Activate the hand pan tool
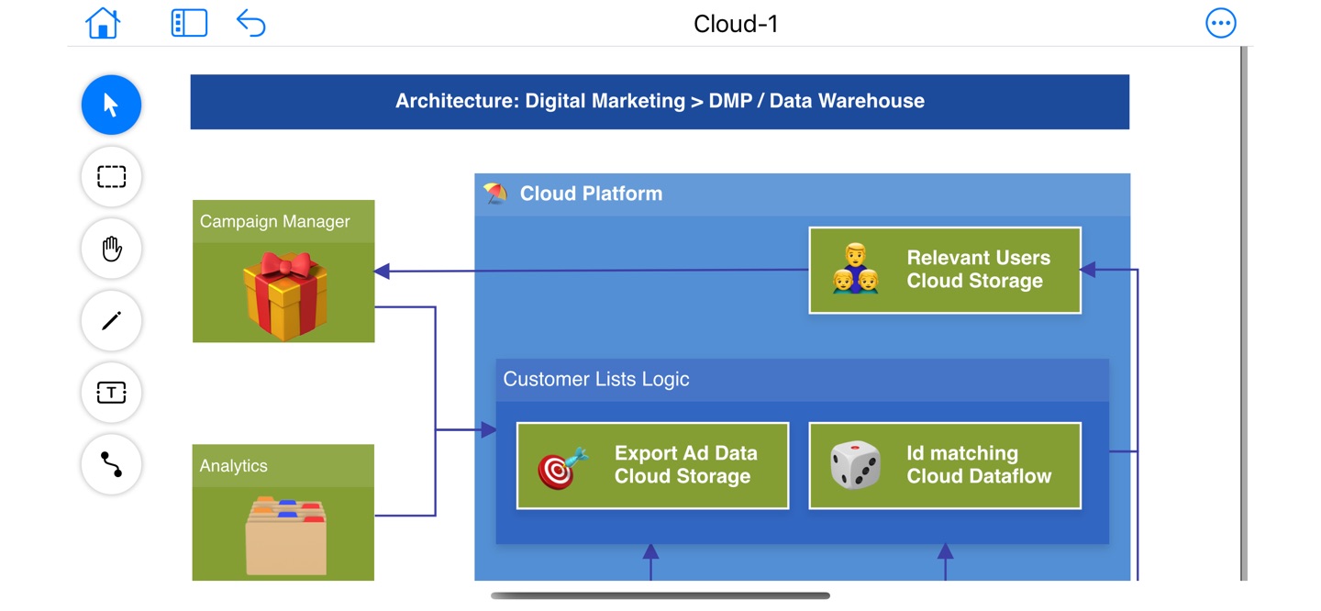1321x611 pixels. 111,249
